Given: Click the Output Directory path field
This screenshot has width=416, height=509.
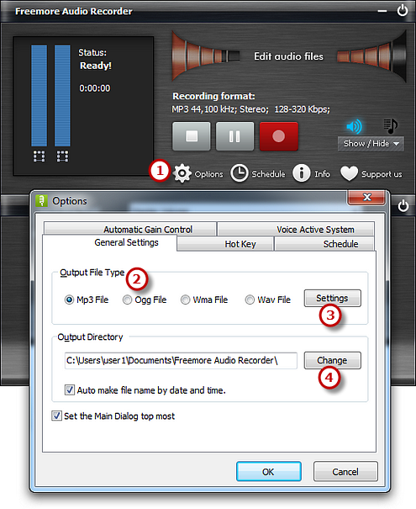Looking at the screenshot, I should pos(181,361).
